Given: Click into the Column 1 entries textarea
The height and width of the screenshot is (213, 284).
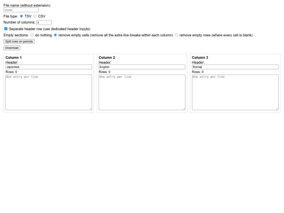Looking at the screenshot, I should point(49,92).
